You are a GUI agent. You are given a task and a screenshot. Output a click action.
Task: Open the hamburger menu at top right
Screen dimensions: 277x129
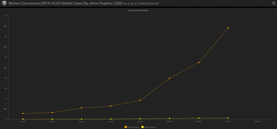(x=274, y=3)
